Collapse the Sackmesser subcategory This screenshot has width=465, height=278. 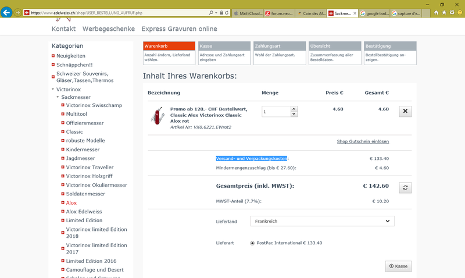pyautogui.click(x=58, y=97)
